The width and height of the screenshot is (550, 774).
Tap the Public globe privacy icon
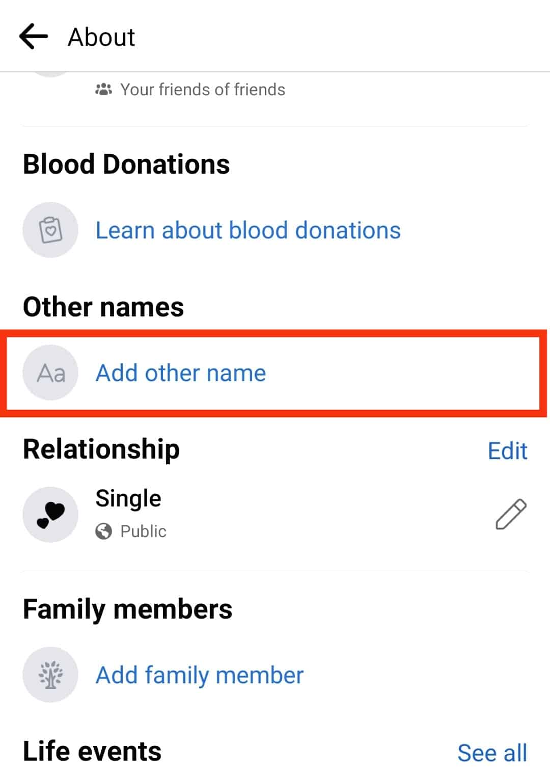click(103, 531)
